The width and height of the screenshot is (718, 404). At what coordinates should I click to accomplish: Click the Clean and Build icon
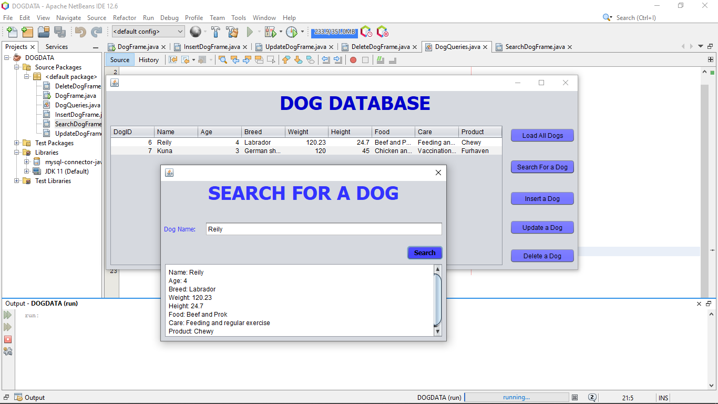click(231, 32)
